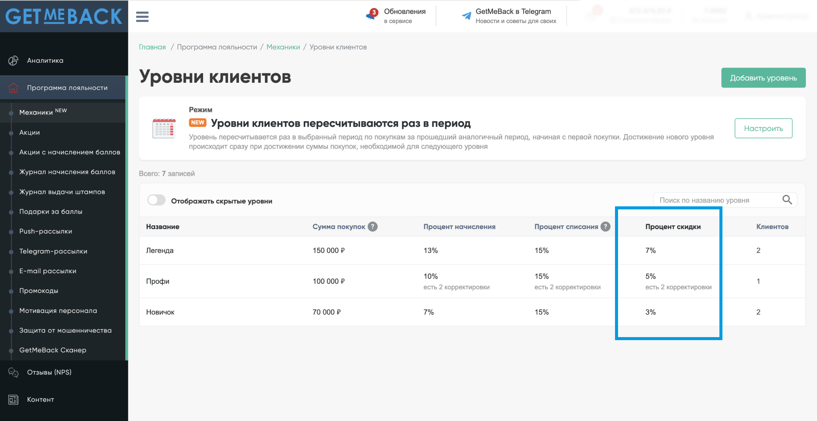Open the Главная breadcrumb link
The height and width of the screenshot is (421, 817).
coord(152,46)
